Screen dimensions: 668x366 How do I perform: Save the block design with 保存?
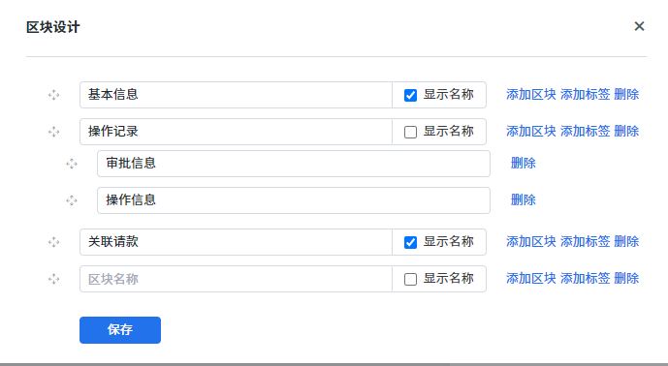[x=120, y=330]
